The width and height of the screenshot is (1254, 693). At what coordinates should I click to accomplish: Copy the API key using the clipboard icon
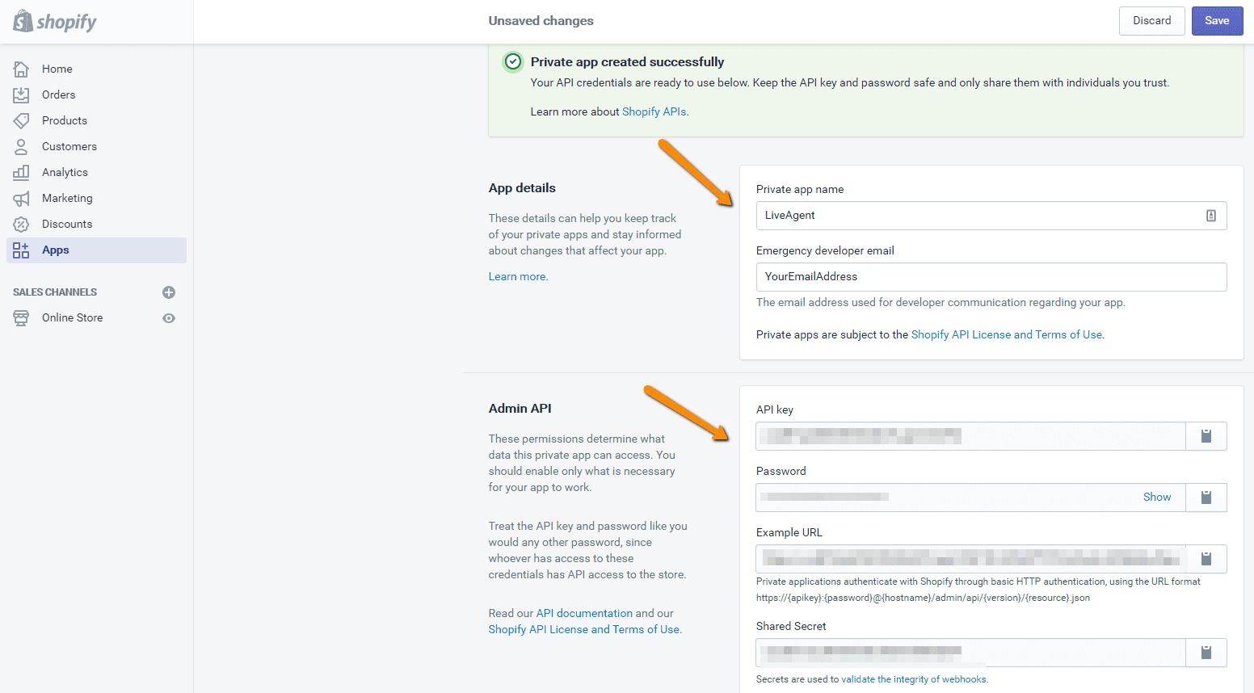click(x=1206, y=435)
